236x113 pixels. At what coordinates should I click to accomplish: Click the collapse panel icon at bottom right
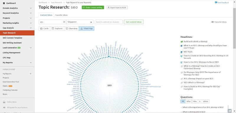[x=230, y=111]
